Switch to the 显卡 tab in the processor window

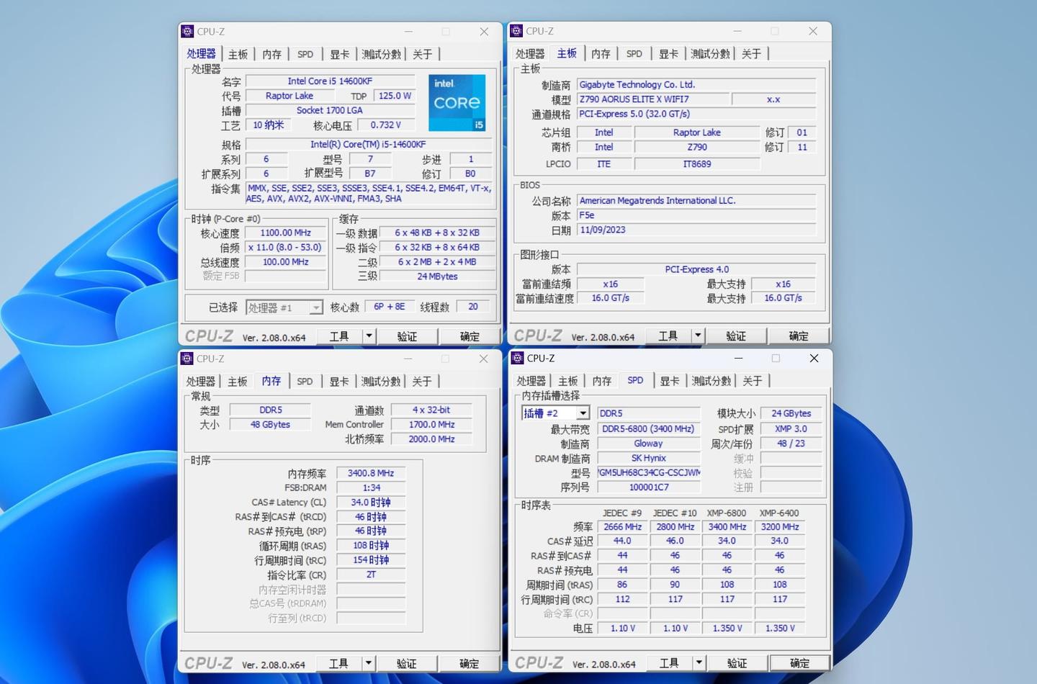point(339,53)
